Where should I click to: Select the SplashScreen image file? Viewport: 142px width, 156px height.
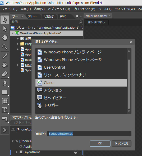pos(26,70)
